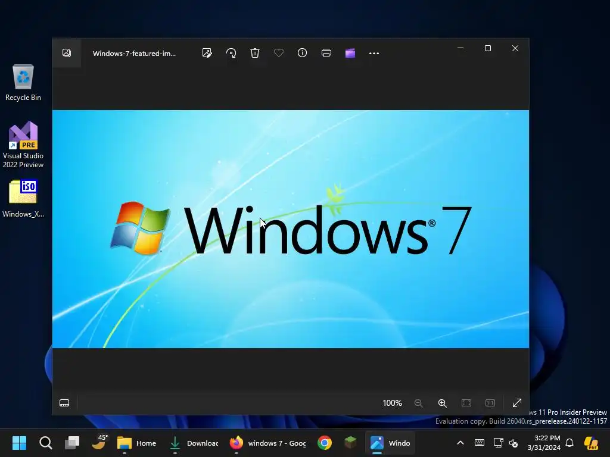Click the Fit to window icon
Screen dimensions: 610x457
(x=466, y=403)
